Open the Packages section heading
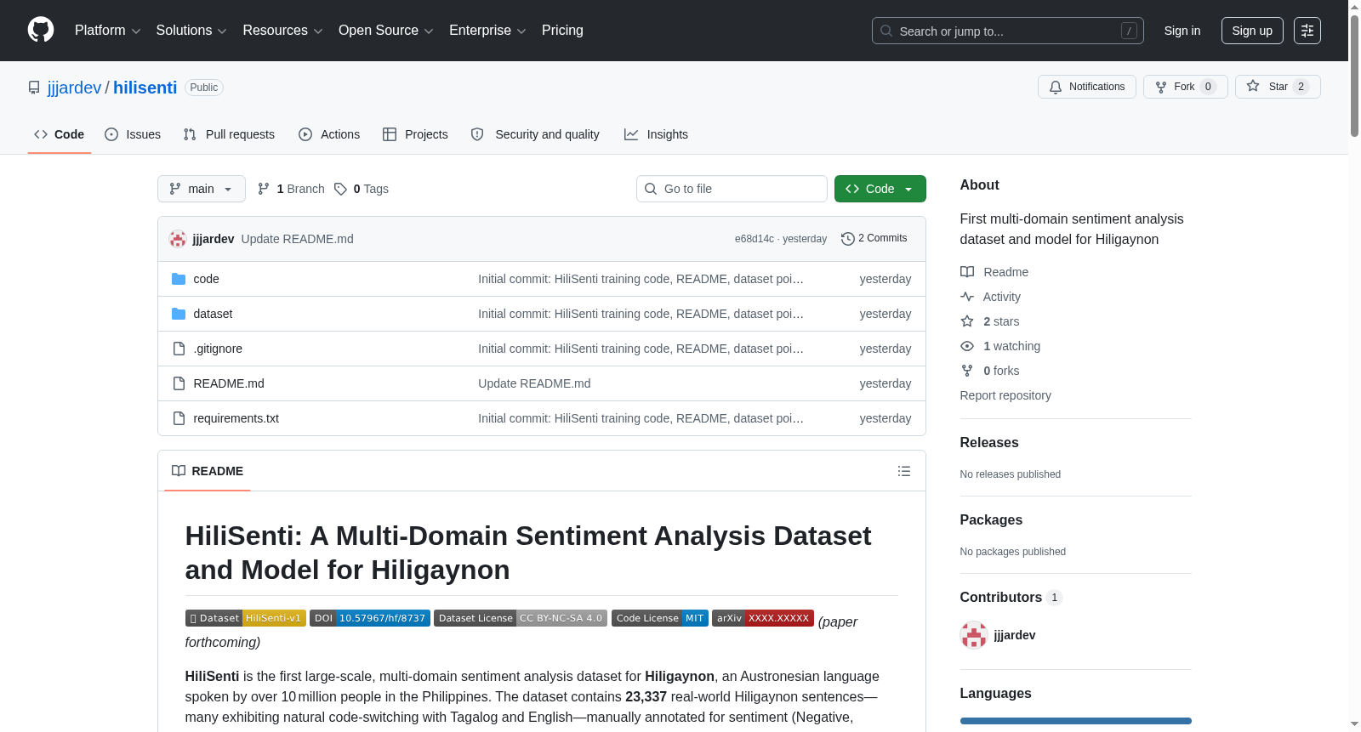 click(991, 520)
